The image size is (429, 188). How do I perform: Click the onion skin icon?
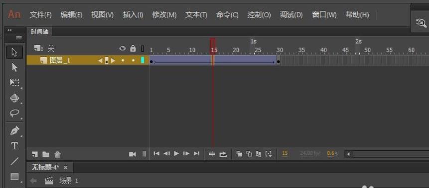point(239,154)
